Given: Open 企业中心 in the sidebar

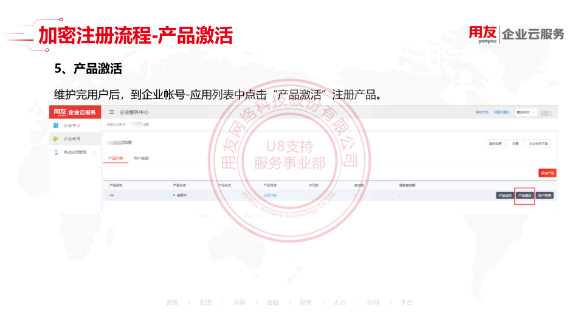Looking at the screenshot, I should [72, 126].
